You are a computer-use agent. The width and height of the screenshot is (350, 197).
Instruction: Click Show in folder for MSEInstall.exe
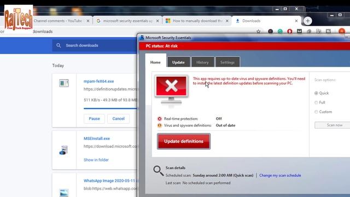pos(96,160)
